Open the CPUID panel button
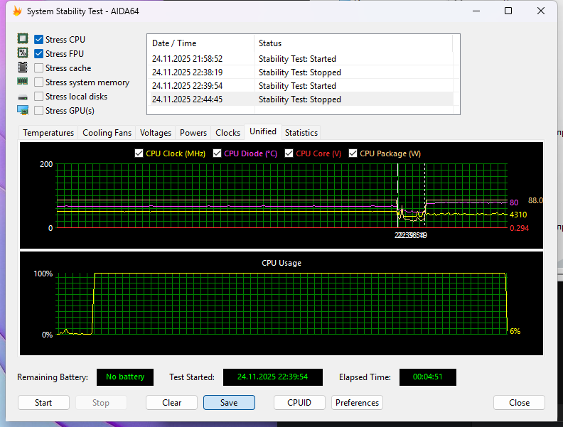Image resolution: width=563 pixels, height=427 pixels. [299, 403]
